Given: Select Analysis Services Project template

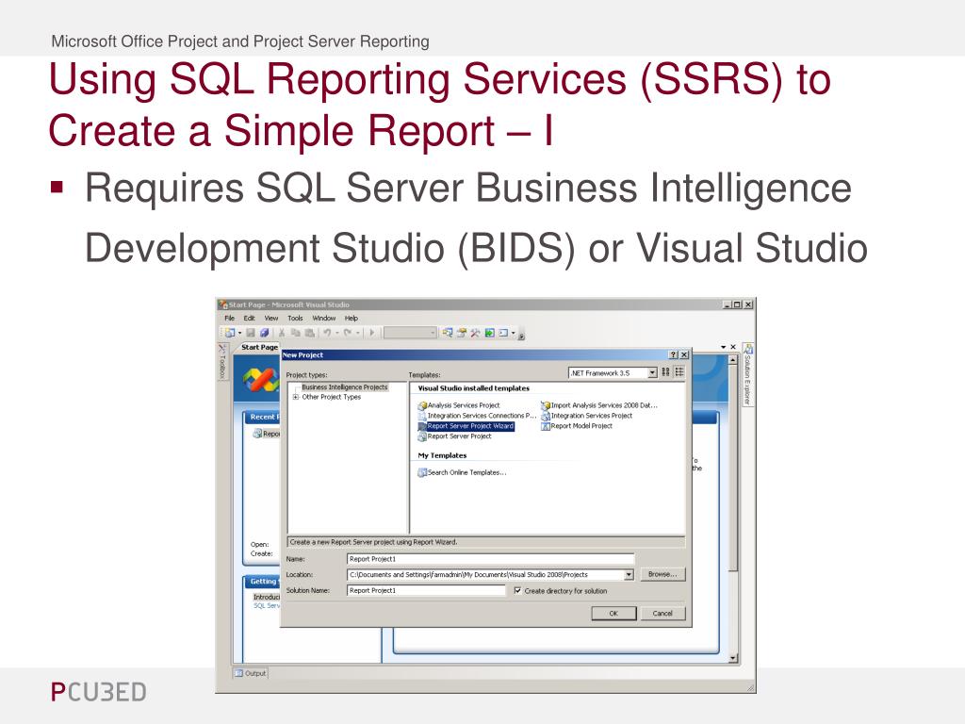Looking at the screenshot, I should tap(459, 405).
